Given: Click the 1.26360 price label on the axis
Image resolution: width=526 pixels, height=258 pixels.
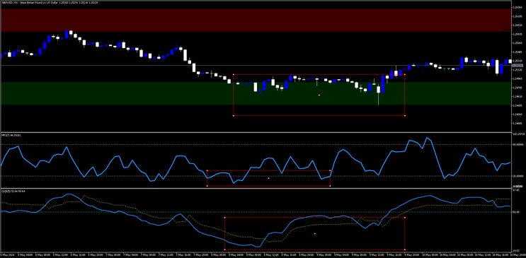Looking at the screenshot, I should coord(518,7).
